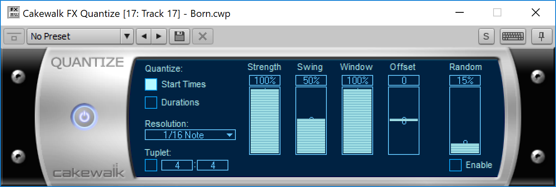The image size is (556, 187).
Task: Click the Offset slider handle
Action: [404, 120]
